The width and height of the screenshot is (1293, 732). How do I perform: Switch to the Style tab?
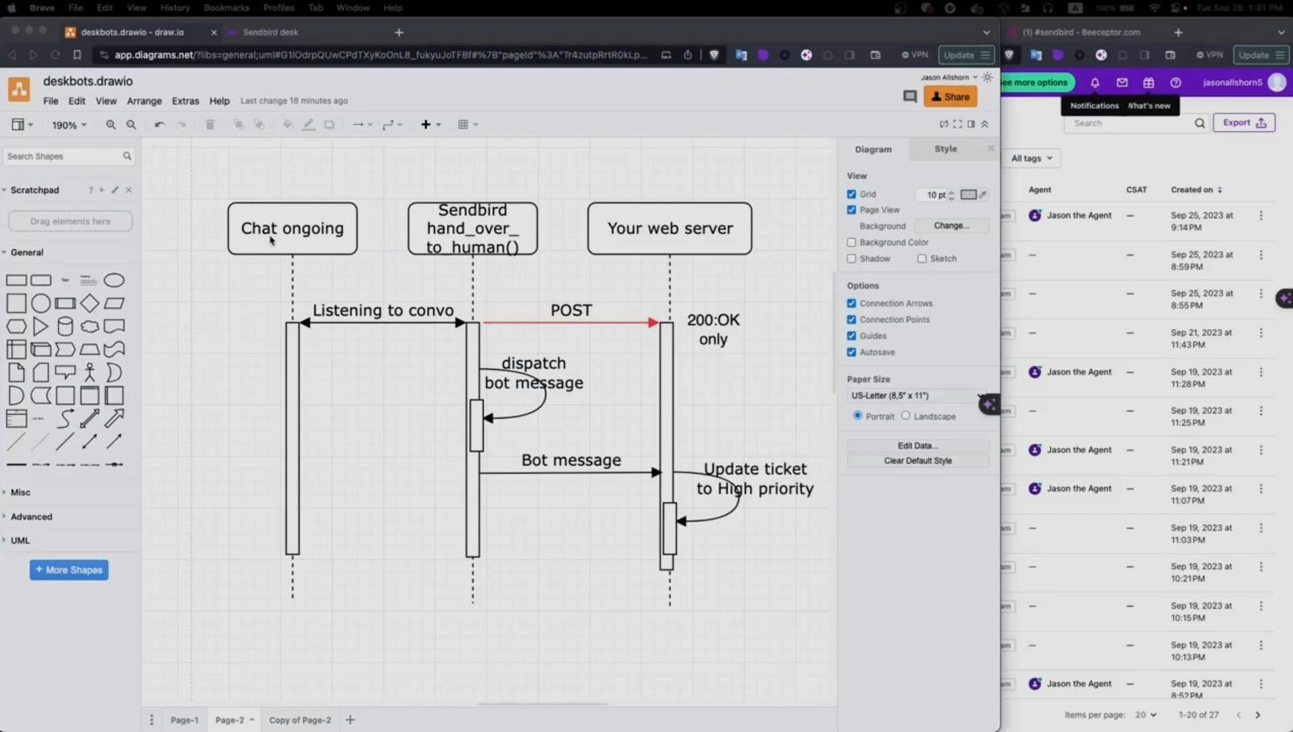(x=945, y=149)
